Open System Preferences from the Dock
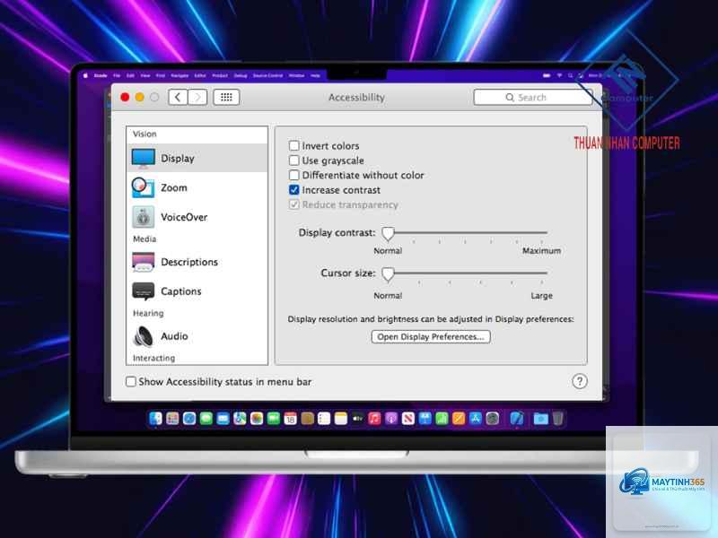Viewport: 718px width, 538px height. point(492,418)
